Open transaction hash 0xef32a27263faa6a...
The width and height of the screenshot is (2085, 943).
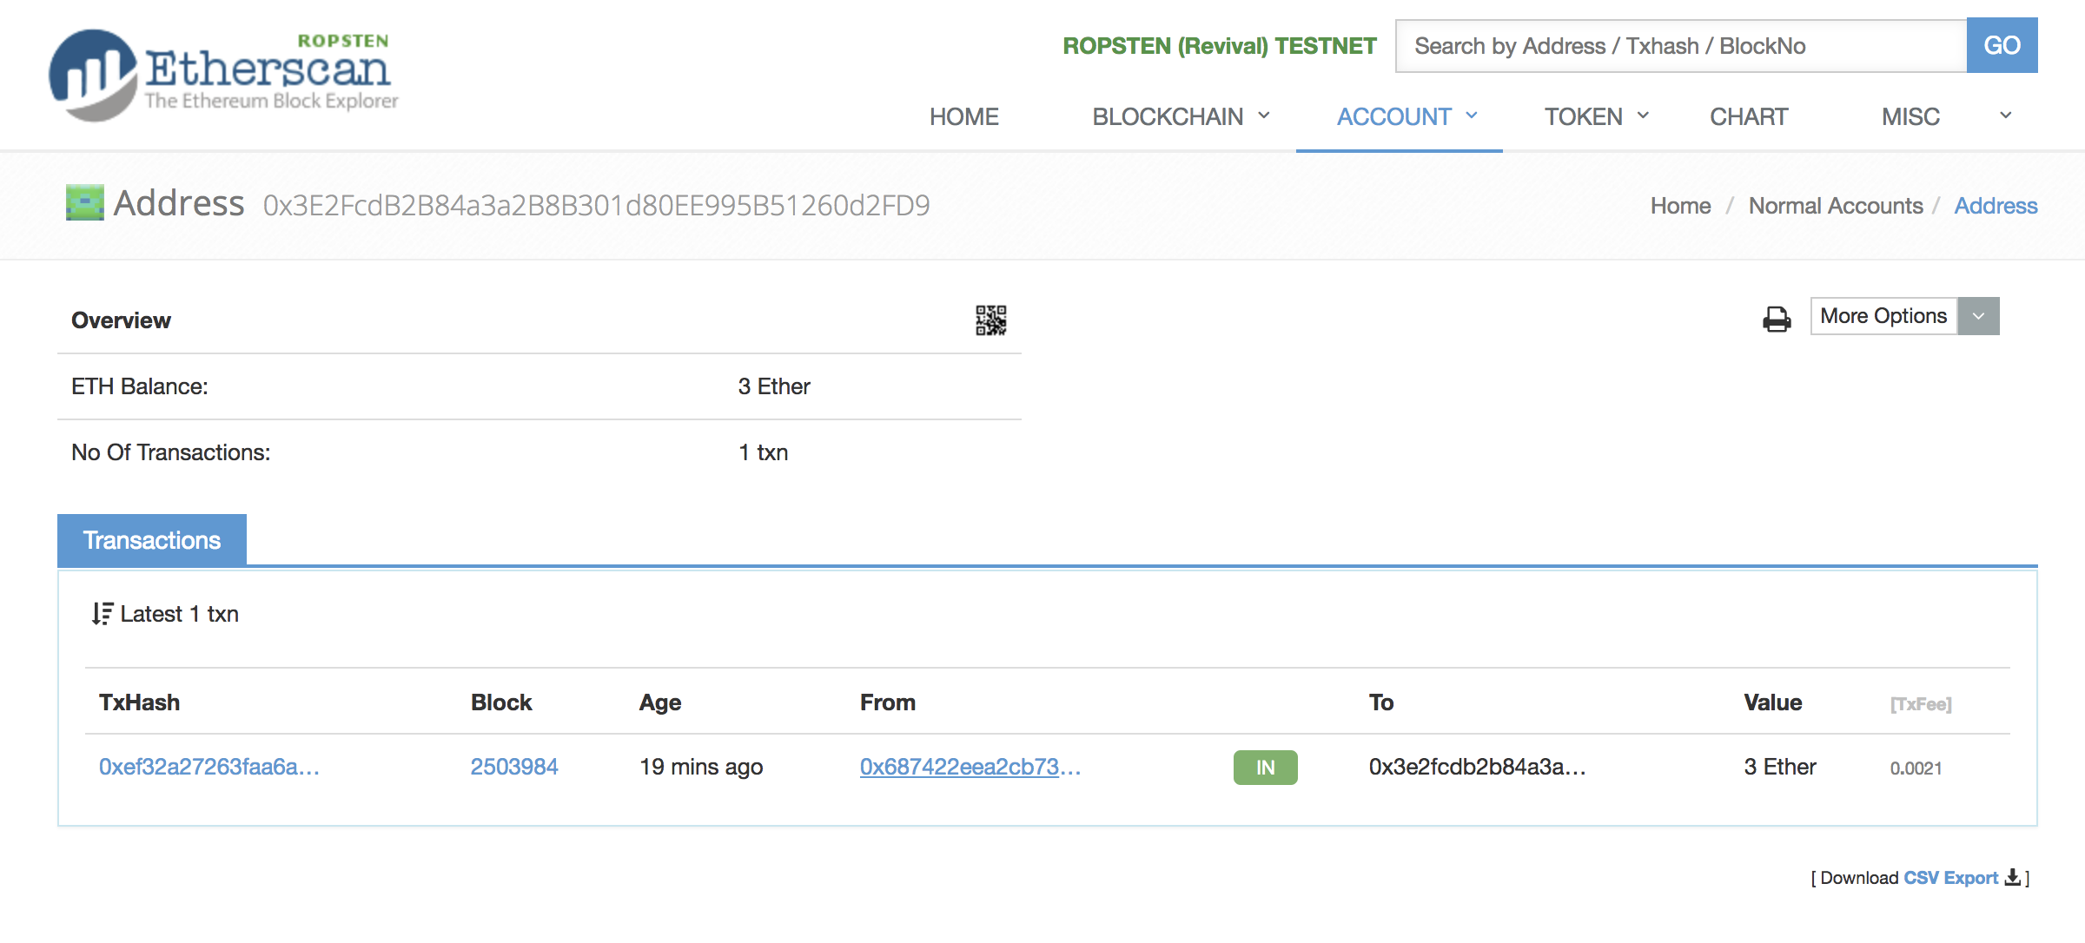(x=209, y=767)
